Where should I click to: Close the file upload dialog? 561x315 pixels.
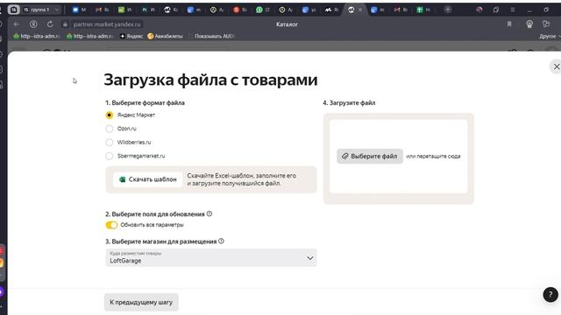[x=557, y=66]
